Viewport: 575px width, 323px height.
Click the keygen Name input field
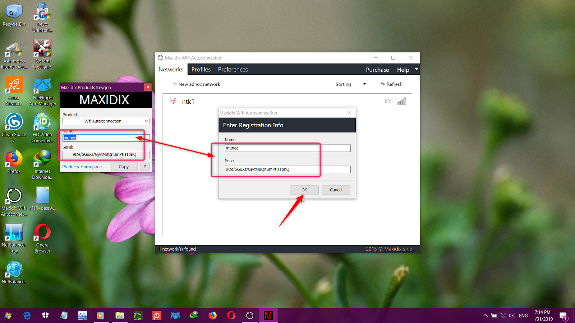point(106,138)
